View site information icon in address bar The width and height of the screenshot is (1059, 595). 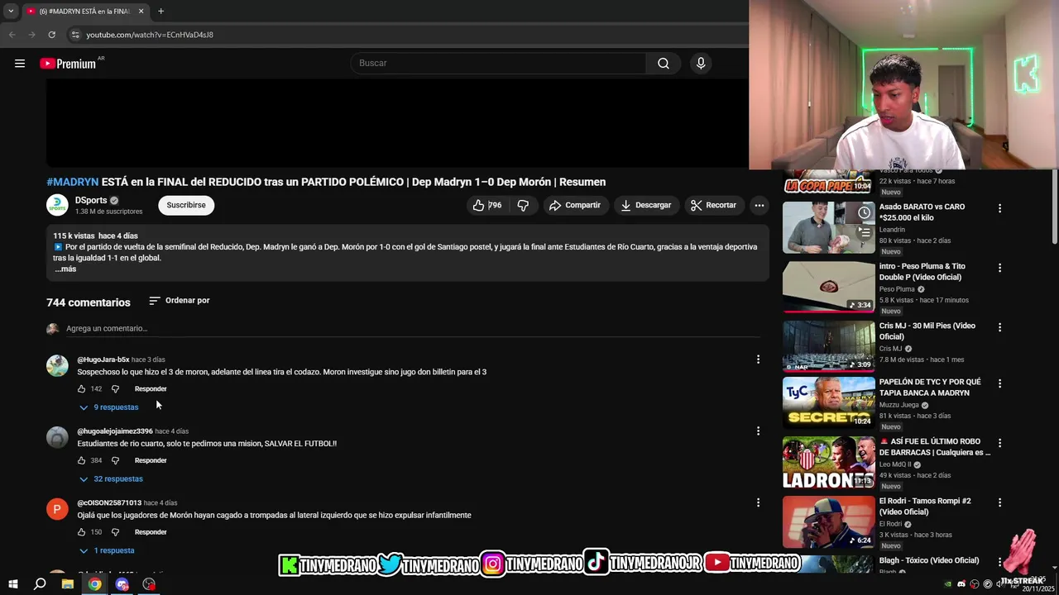pyautogui.click(x=75, y=35)
